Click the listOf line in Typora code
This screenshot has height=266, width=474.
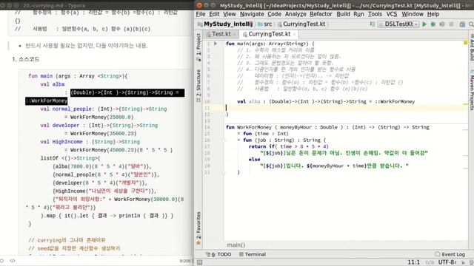[70, 158]
